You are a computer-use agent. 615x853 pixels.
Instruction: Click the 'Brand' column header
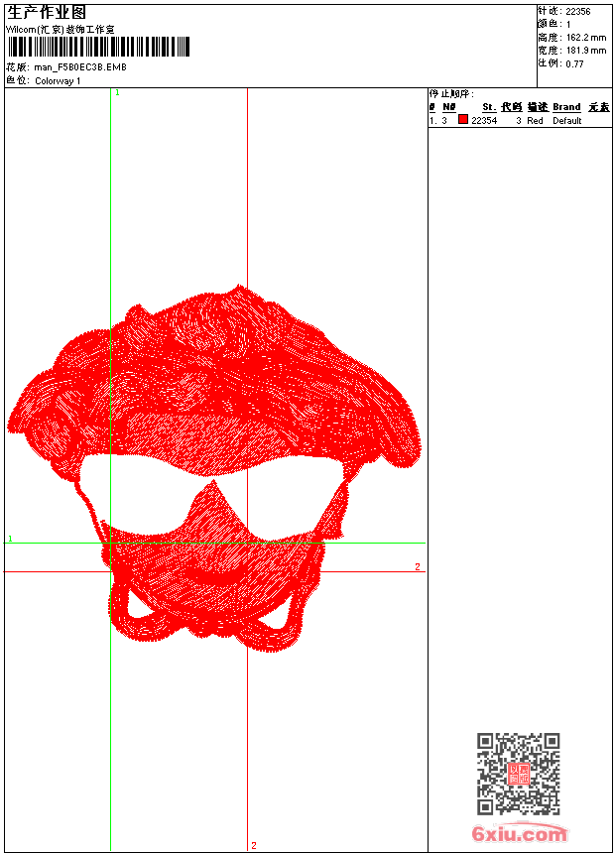coord(566,107)
